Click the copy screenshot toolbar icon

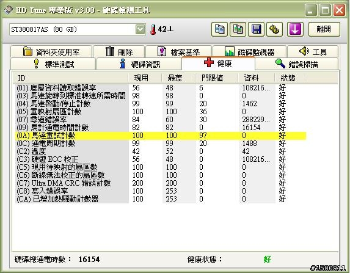(x=238, y=29)
